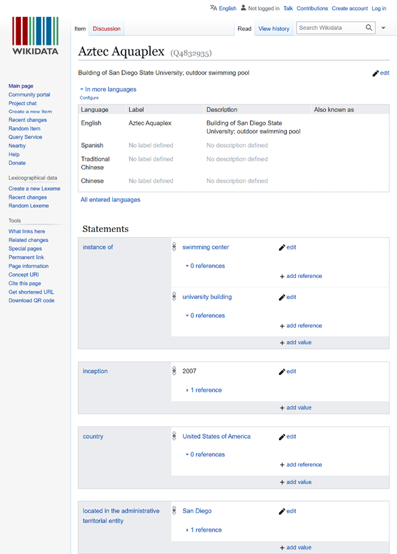Viewport: 397px width, 554px height.
Task: Switch to the Discussion tab
Action: point(106,28)
